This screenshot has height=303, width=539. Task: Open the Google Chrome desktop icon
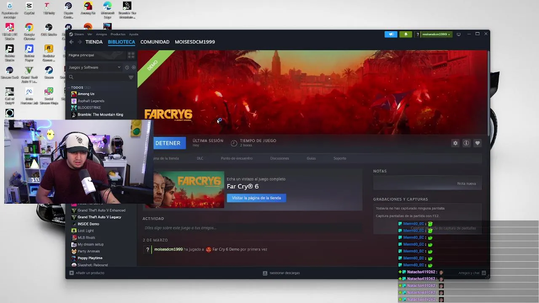click(x=29, y=31)
